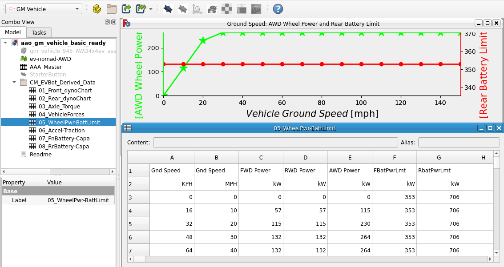Image resolution: width=504 pixels, height=267 pixels.
Task: Click the Content input field
Action: [275, 143]
